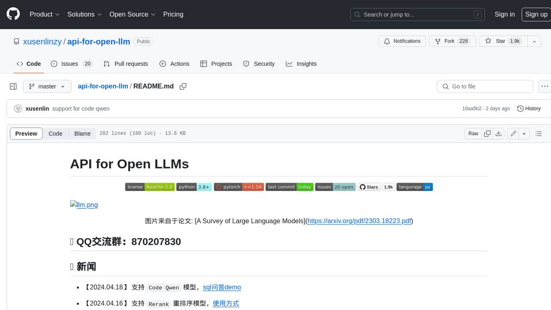Open the Pricing page

tap(173, 14)
